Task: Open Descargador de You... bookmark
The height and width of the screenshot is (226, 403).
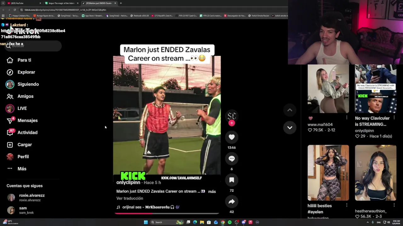Action: (x=235, y=16)
